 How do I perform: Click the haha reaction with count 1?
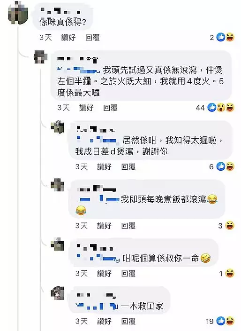pyautogui.click(x=230, y=274)
